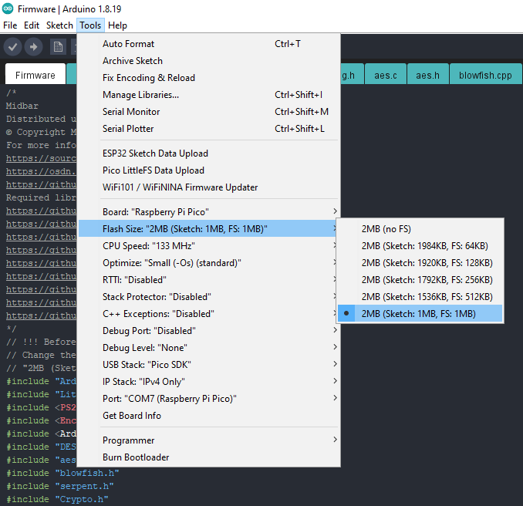Click the Arduino logo in title bar
Screen dimensions: 523x506
[8, 8]
